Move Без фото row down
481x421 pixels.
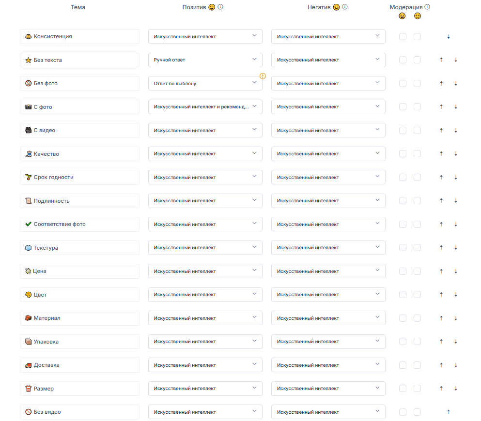tap(456, 83)
